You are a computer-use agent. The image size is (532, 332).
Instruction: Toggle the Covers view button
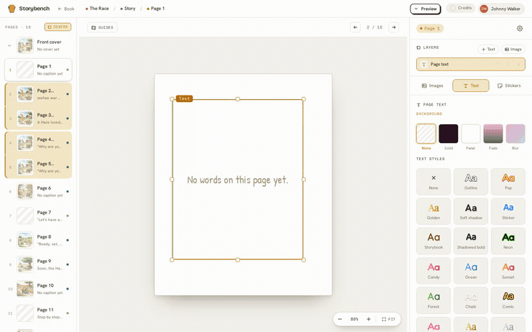[x=58, y=27]
